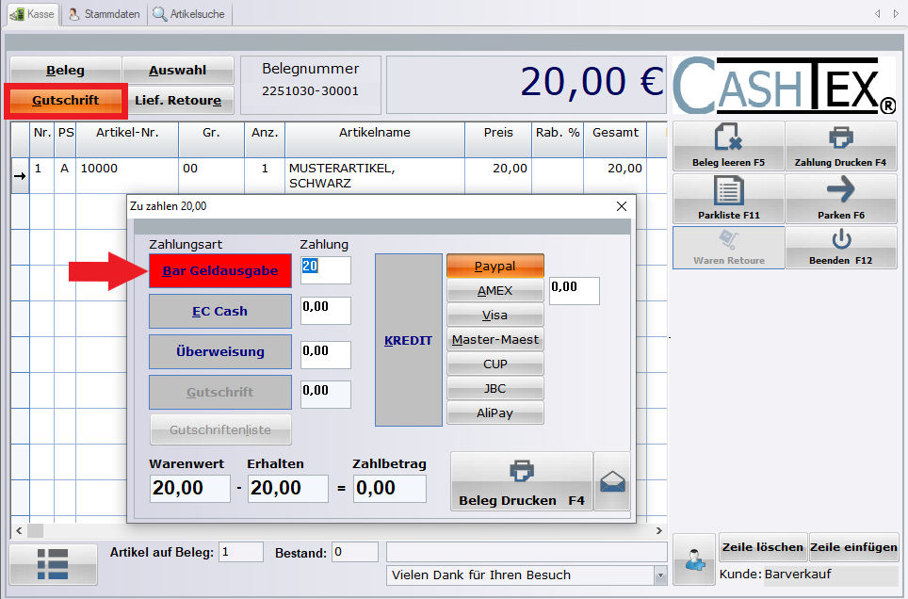Click Zahlung Drucken F4 printer icon

(x=840, y=146)
